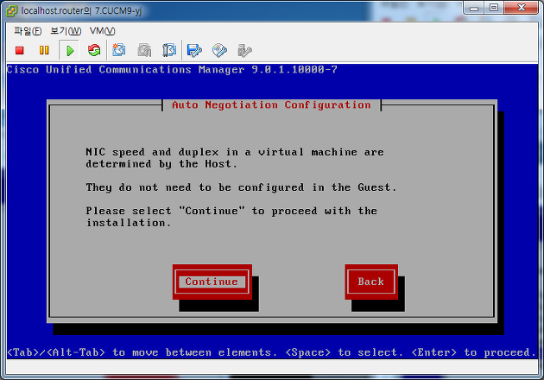Click the Auto Negotiation Configuration title
This screenshot has width=544, height=380.
271,104
